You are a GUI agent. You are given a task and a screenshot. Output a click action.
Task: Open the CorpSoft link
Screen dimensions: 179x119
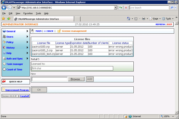(24, 96)
